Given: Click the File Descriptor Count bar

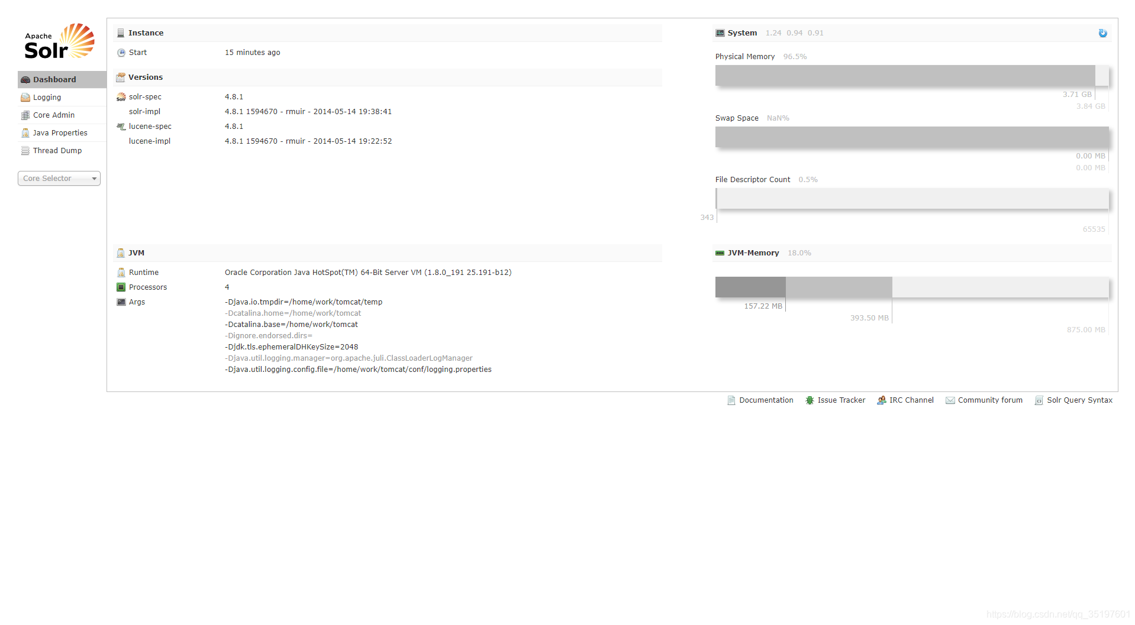Looking at the screenshot, I should 912,199.
